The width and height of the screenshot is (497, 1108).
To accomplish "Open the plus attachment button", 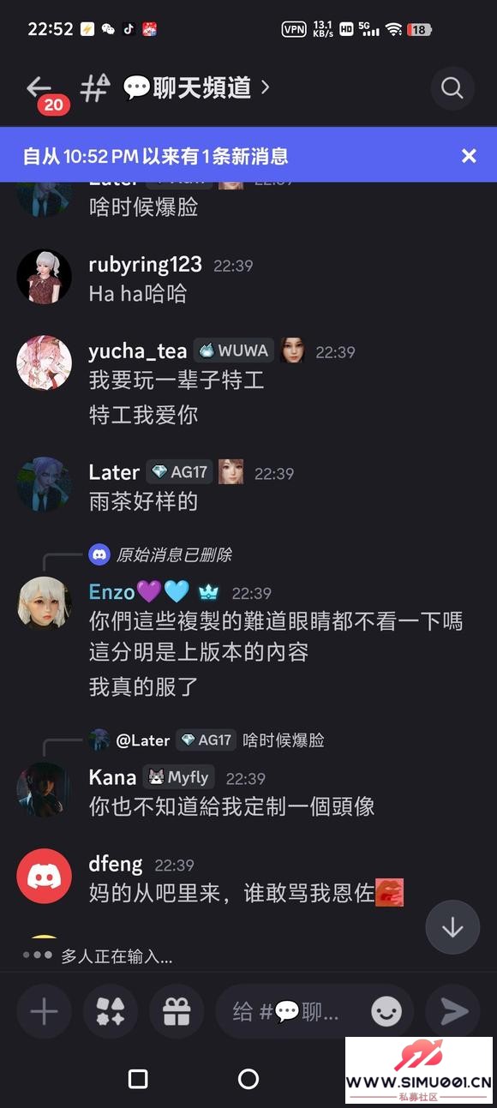I will [x=45, y=1012].
